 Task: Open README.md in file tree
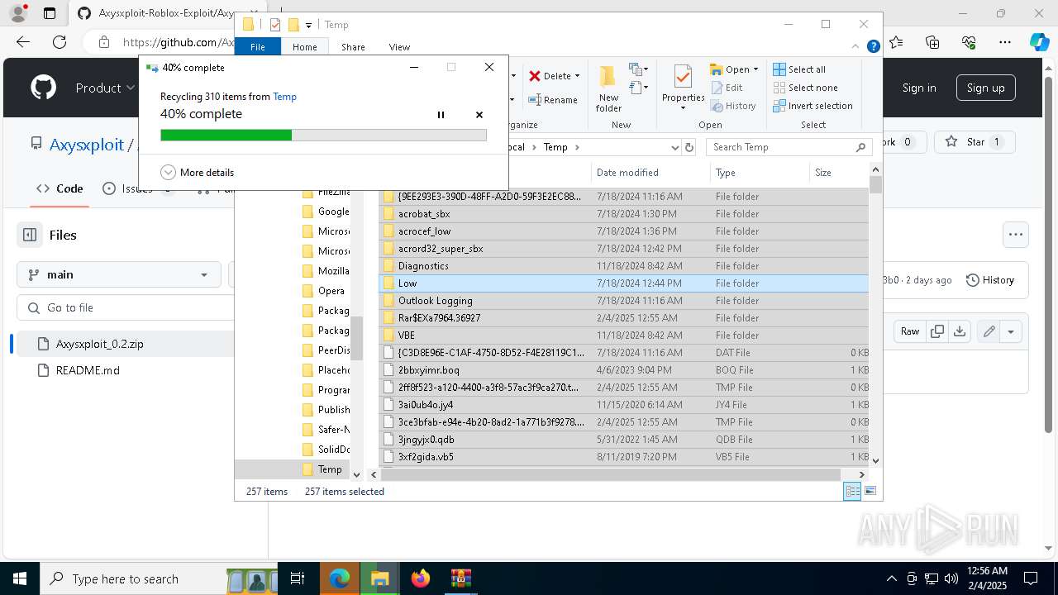pos(88,370)
